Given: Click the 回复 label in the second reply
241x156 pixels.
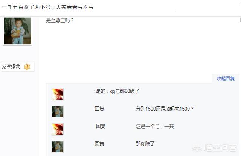Looking at the screenshot, I should tap(99, 109).
